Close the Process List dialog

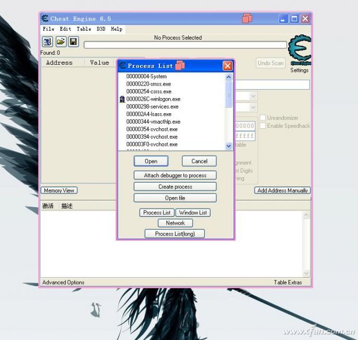[x=227, y=66]
